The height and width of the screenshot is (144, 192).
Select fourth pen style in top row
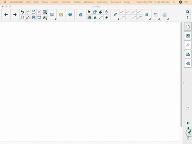pos(139,12)
